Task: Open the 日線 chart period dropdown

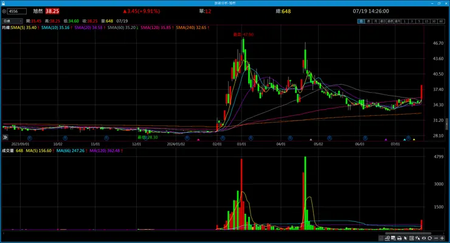Action: pyautogui.click(x=12, y=21)
